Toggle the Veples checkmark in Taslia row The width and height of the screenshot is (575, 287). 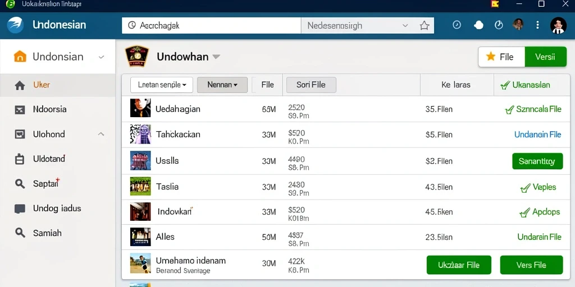tap(525, 188)
